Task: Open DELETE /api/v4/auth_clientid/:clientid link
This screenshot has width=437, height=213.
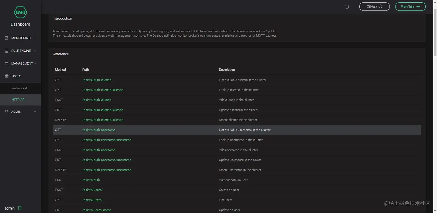Action: (x=103, y=120)
